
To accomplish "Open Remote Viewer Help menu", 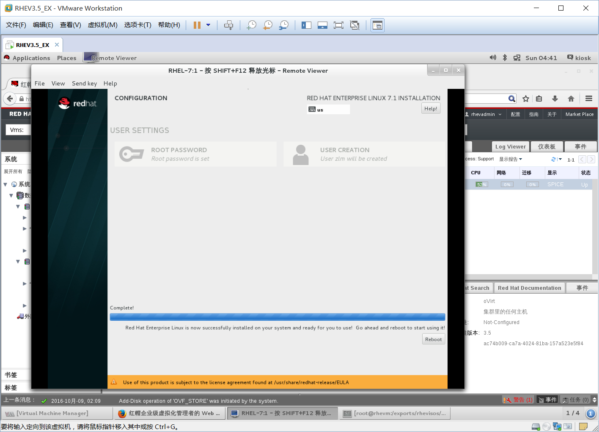I will pos(110,83).
